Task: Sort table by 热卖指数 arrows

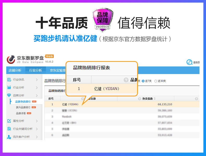Action: pos(155,99)
